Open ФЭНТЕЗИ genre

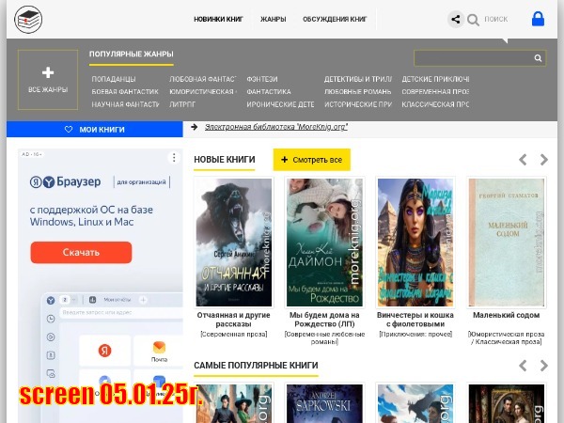[x=262, y=79]
